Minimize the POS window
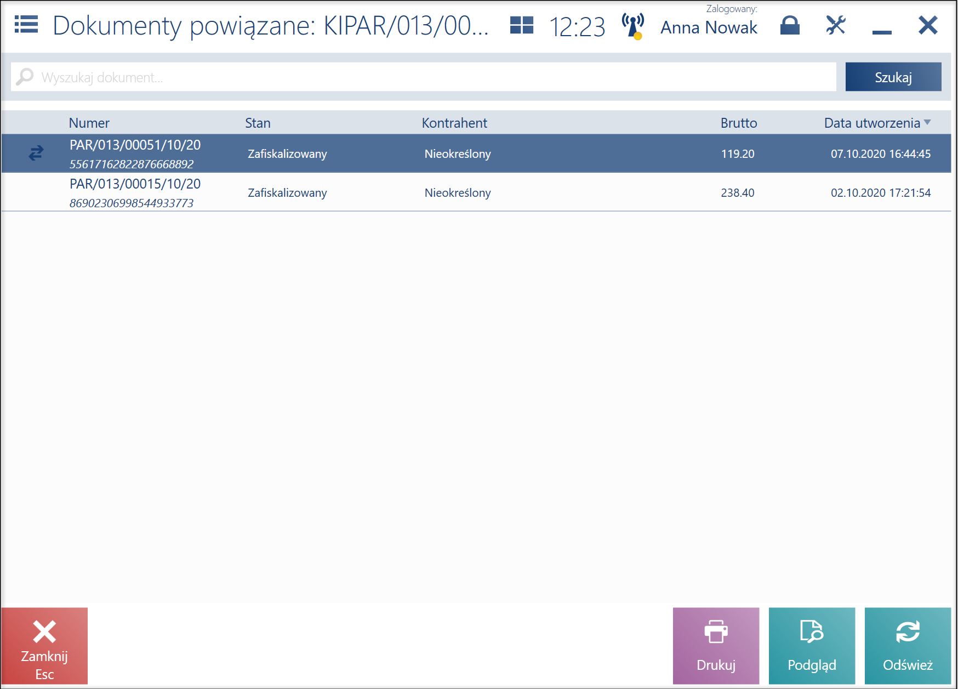Screen dimensions: 958x689 (882, 32)
